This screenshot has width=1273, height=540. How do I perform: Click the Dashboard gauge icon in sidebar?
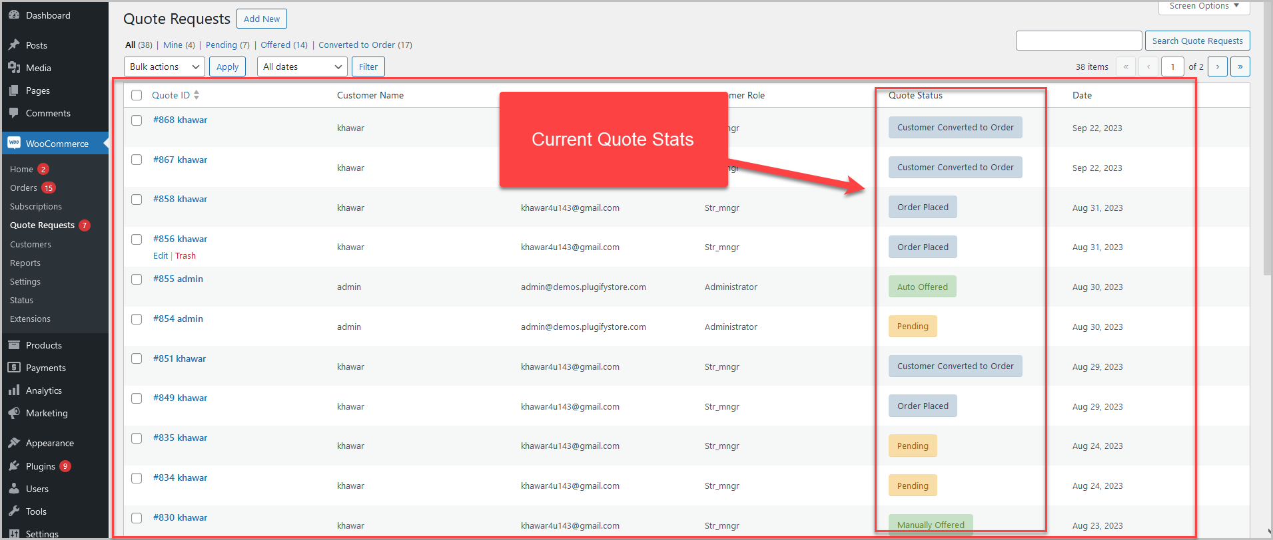coord(14,15)
